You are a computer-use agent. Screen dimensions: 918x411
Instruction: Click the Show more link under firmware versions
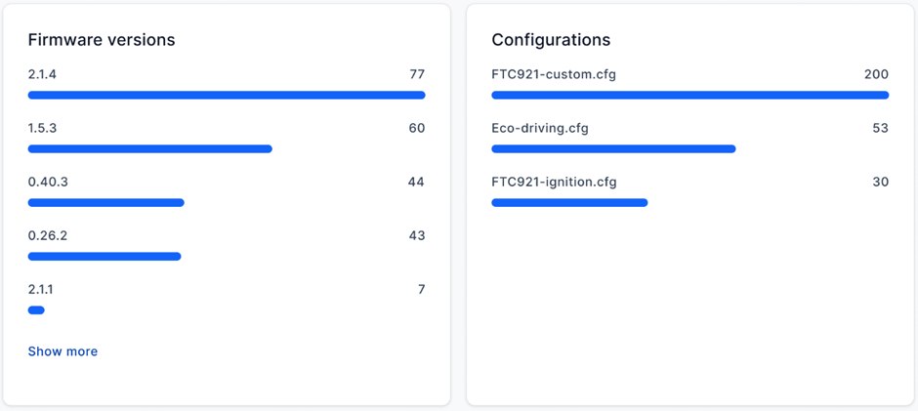coord(63,351)
